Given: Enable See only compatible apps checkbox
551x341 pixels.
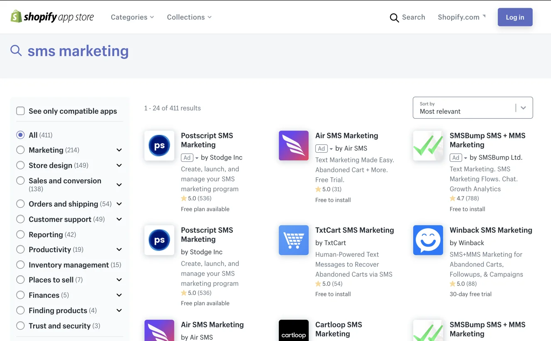Looking at the screenshot, I should 20,111.
